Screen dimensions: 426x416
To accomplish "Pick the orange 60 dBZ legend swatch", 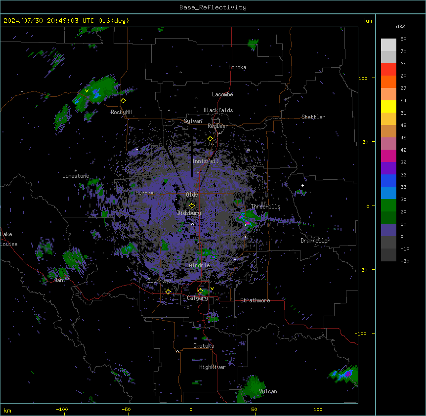I will 388,82.
